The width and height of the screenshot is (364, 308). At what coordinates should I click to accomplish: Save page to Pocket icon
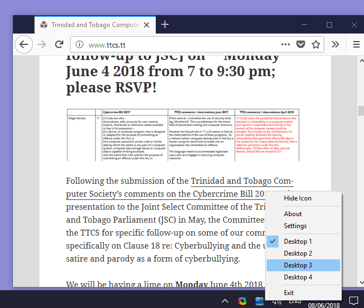pyautogui.click(x=301, y=45)
